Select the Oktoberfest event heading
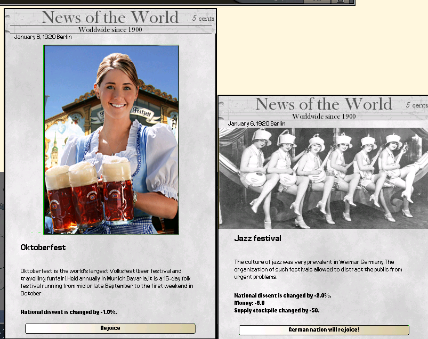 tap(43, 247)
